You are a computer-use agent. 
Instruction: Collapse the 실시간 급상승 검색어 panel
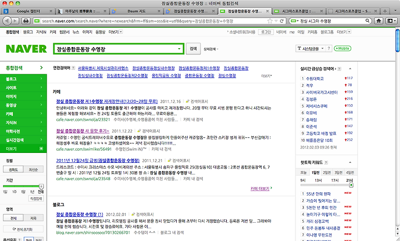(350, 69)
